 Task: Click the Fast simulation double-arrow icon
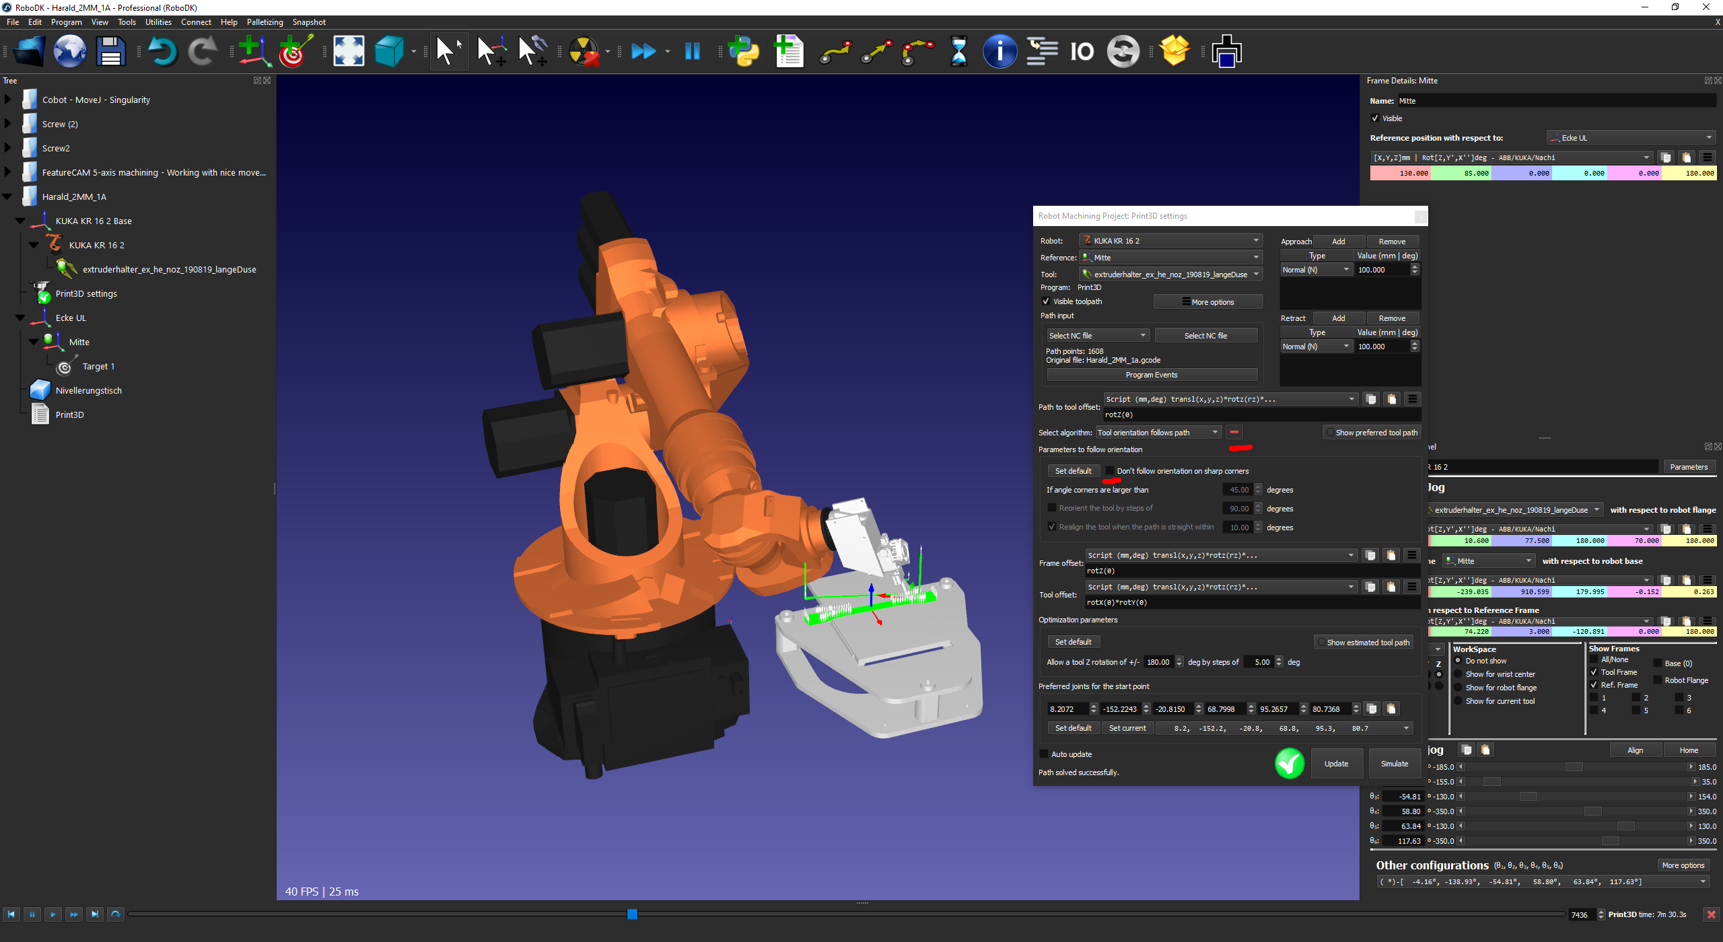(643, 52)
